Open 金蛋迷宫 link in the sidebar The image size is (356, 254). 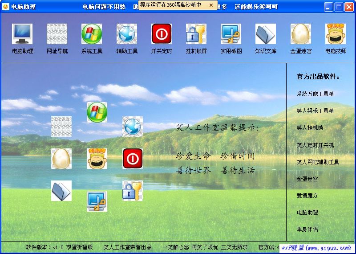point(307,179)
